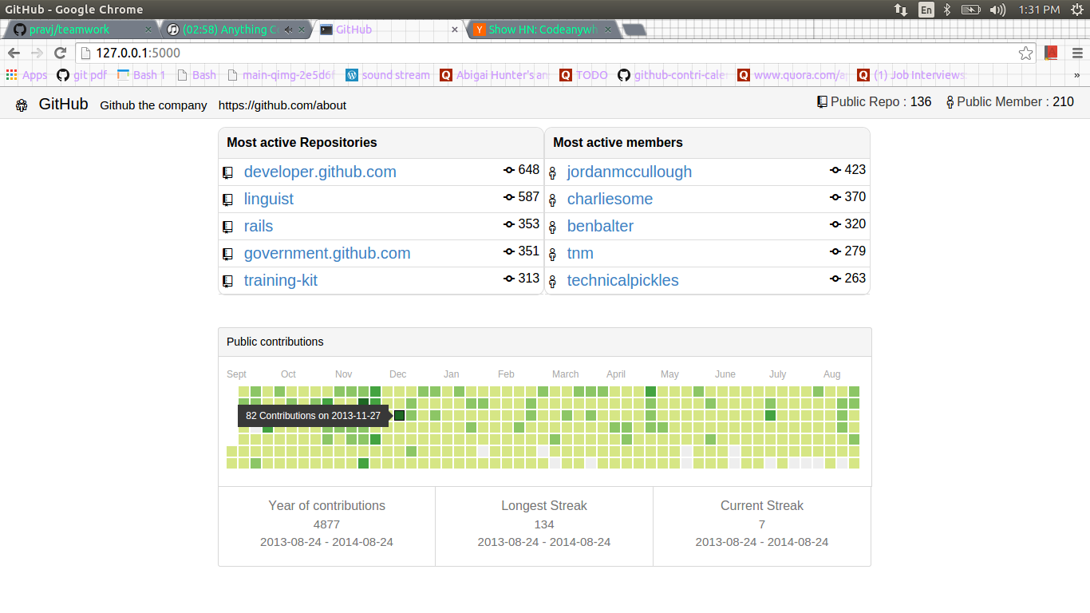This screenshot has width=1090, height=613.
Task: Click the red extension icon beside the star
Action: (1051, 53)
